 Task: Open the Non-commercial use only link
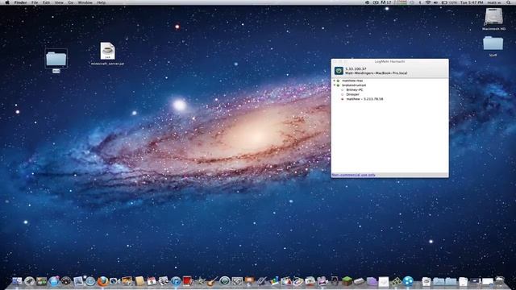click(353, 175)
